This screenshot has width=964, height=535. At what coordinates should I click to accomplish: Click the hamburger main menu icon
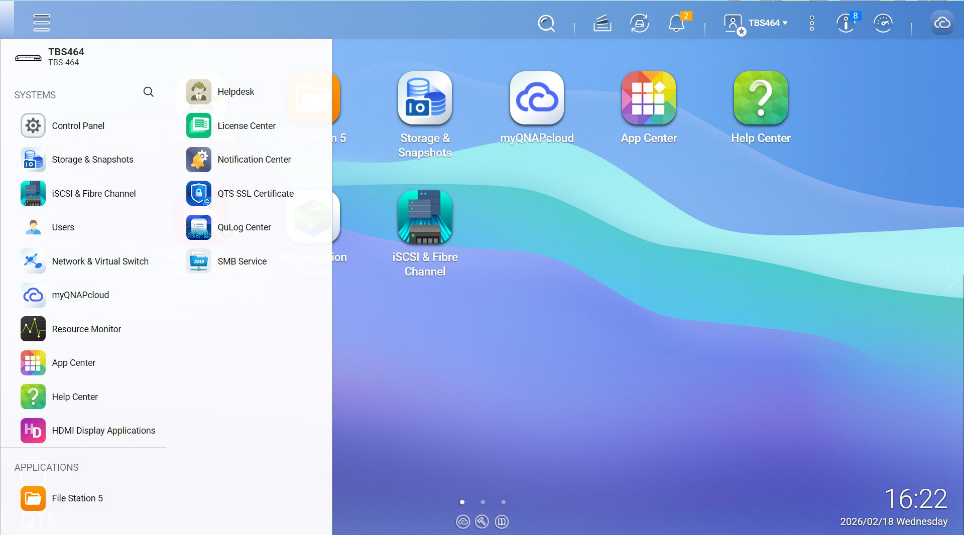[41, 23]
